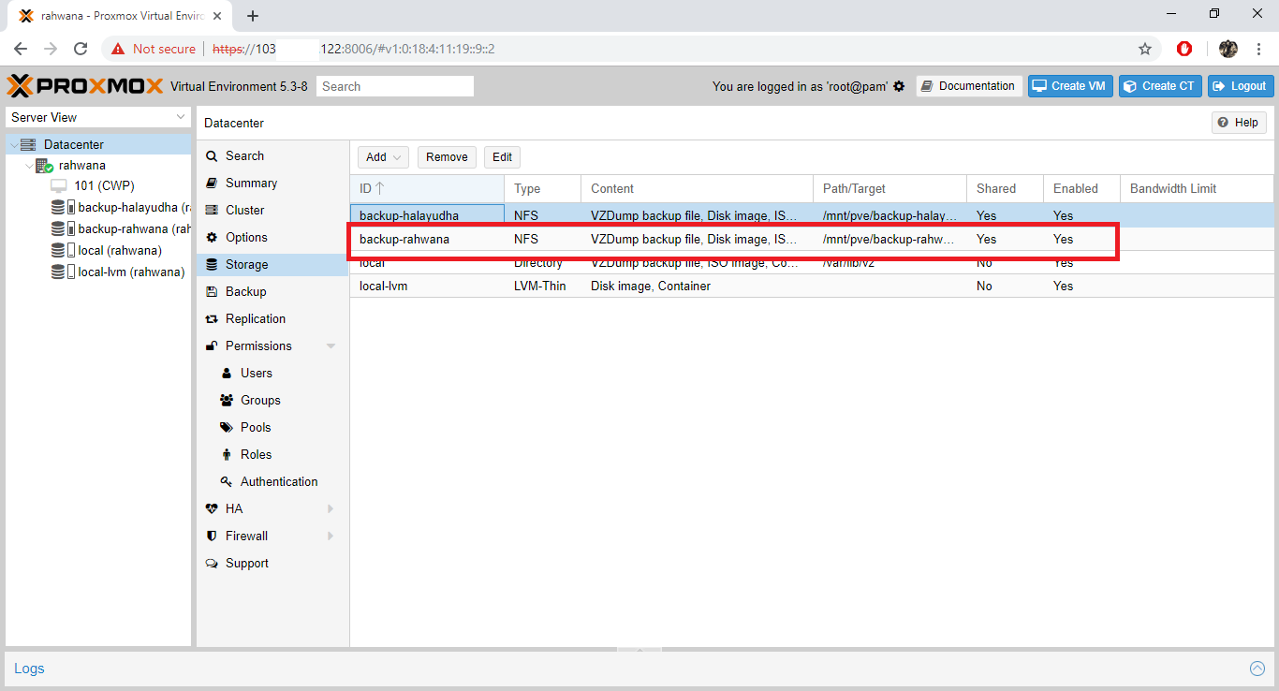
Task: Open Roles under Permissions
Action: pyautogui.click(x=272, y=455)
